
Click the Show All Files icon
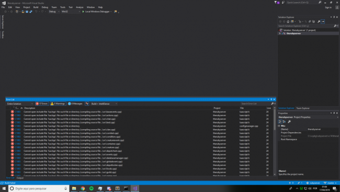click(313, 21)
